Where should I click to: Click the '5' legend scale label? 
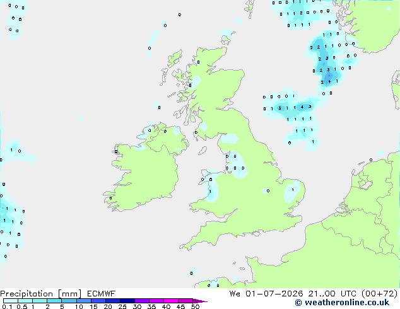pyautogui.click(x=62, y=306)
